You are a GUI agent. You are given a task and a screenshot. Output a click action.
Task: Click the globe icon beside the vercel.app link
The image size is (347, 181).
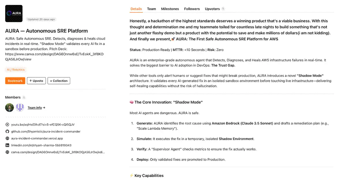(7, 138)
